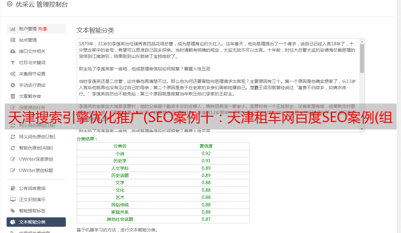This screenshot has width=401, height=233.
Task: Go to UWriter深度原创 page
Action: point(36,159)
